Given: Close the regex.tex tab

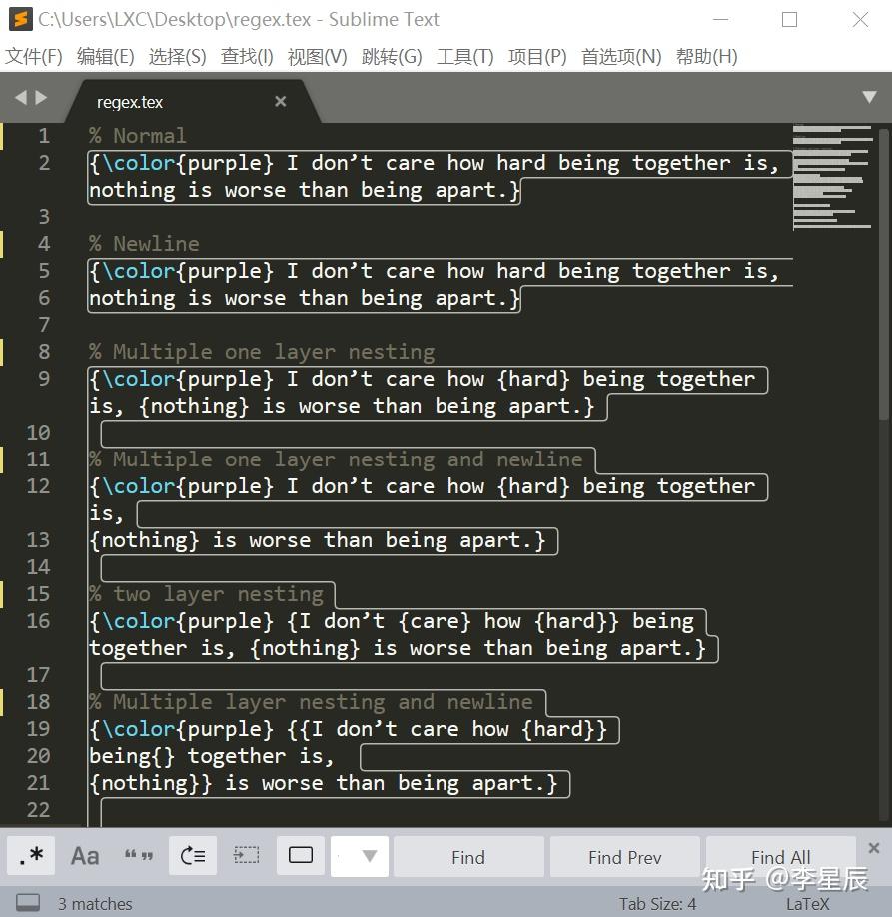Looking at the screenshot, I should [280, 101].
